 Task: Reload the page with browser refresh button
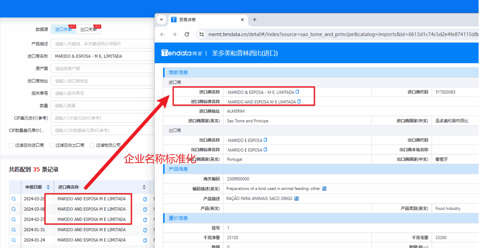[x=187, y=34]
